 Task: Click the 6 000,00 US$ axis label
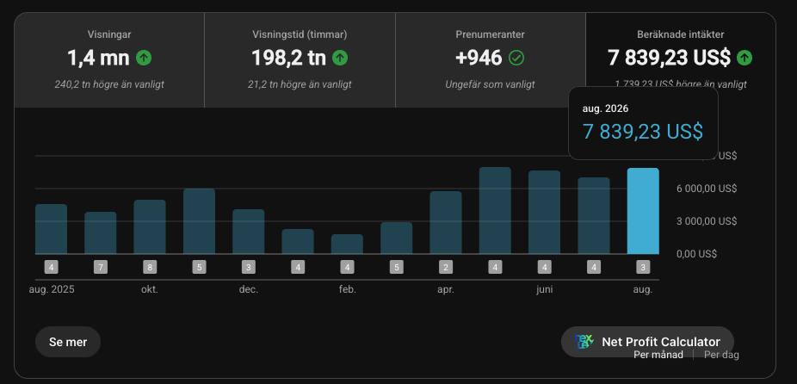[x=707, y=189]
